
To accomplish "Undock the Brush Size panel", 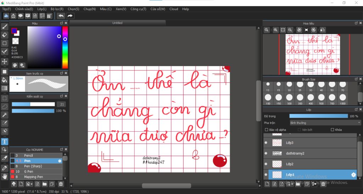I will [356, 79].
